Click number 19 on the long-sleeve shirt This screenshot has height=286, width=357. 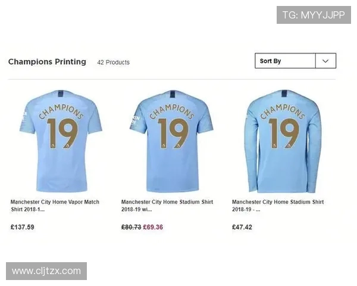284,133
